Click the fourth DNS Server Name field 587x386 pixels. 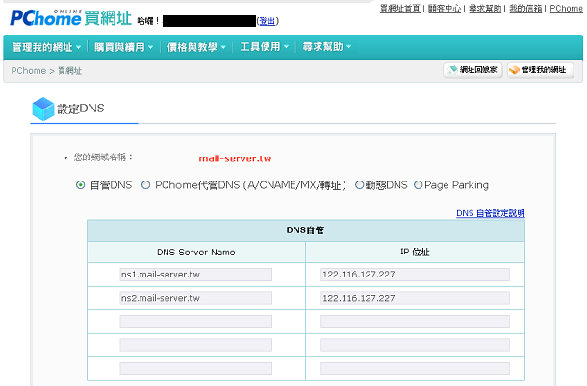195,346
